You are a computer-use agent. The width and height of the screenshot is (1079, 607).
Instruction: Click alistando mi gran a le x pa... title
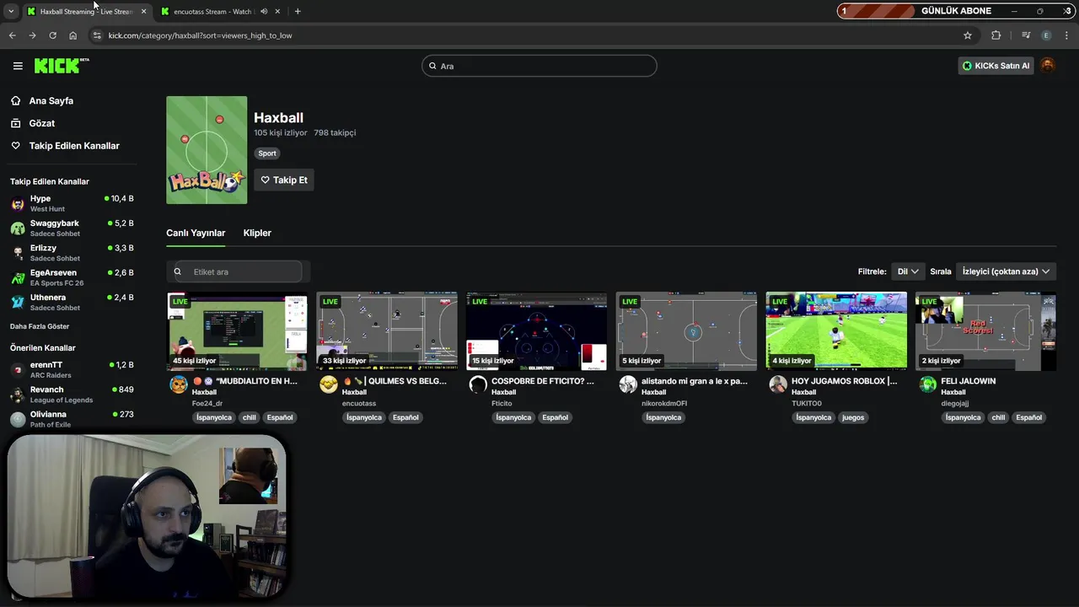695,381
